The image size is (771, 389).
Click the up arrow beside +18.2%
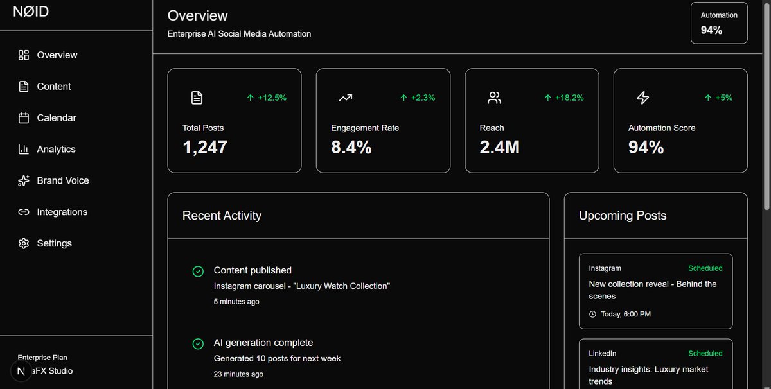pyautogui.click(x=548, y=98)
